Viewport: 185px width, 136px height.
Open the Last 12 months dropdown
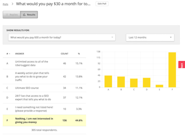[x=150, y=38]
